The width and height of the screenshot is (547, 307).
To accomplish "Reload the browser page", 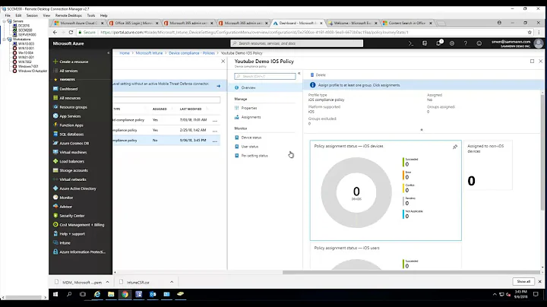I will (x=71, y=32).
